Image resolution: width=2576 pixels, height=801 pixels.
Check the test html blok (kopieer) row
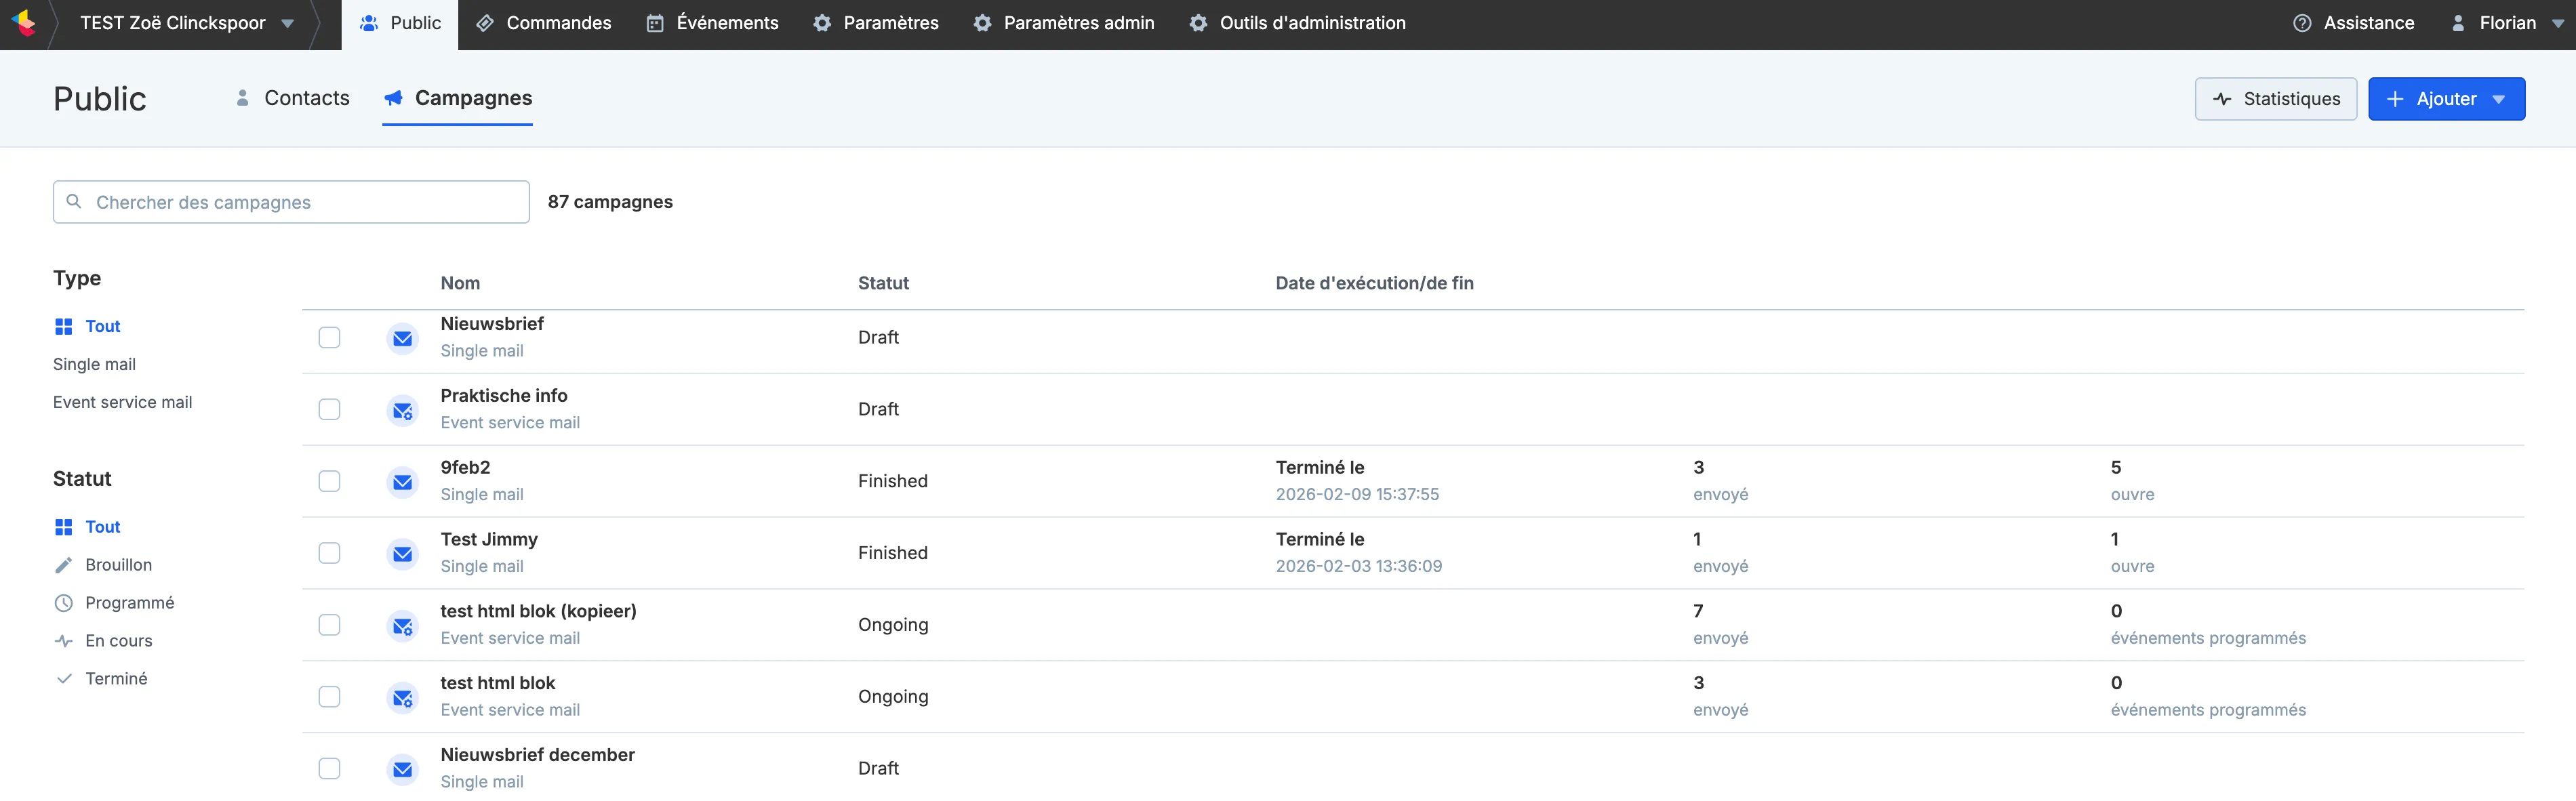click(329, 625)
